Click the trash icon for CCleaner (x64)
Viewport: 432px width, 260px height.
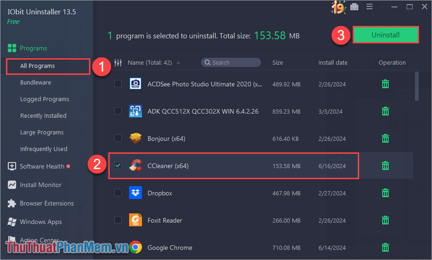coord(385,166)
